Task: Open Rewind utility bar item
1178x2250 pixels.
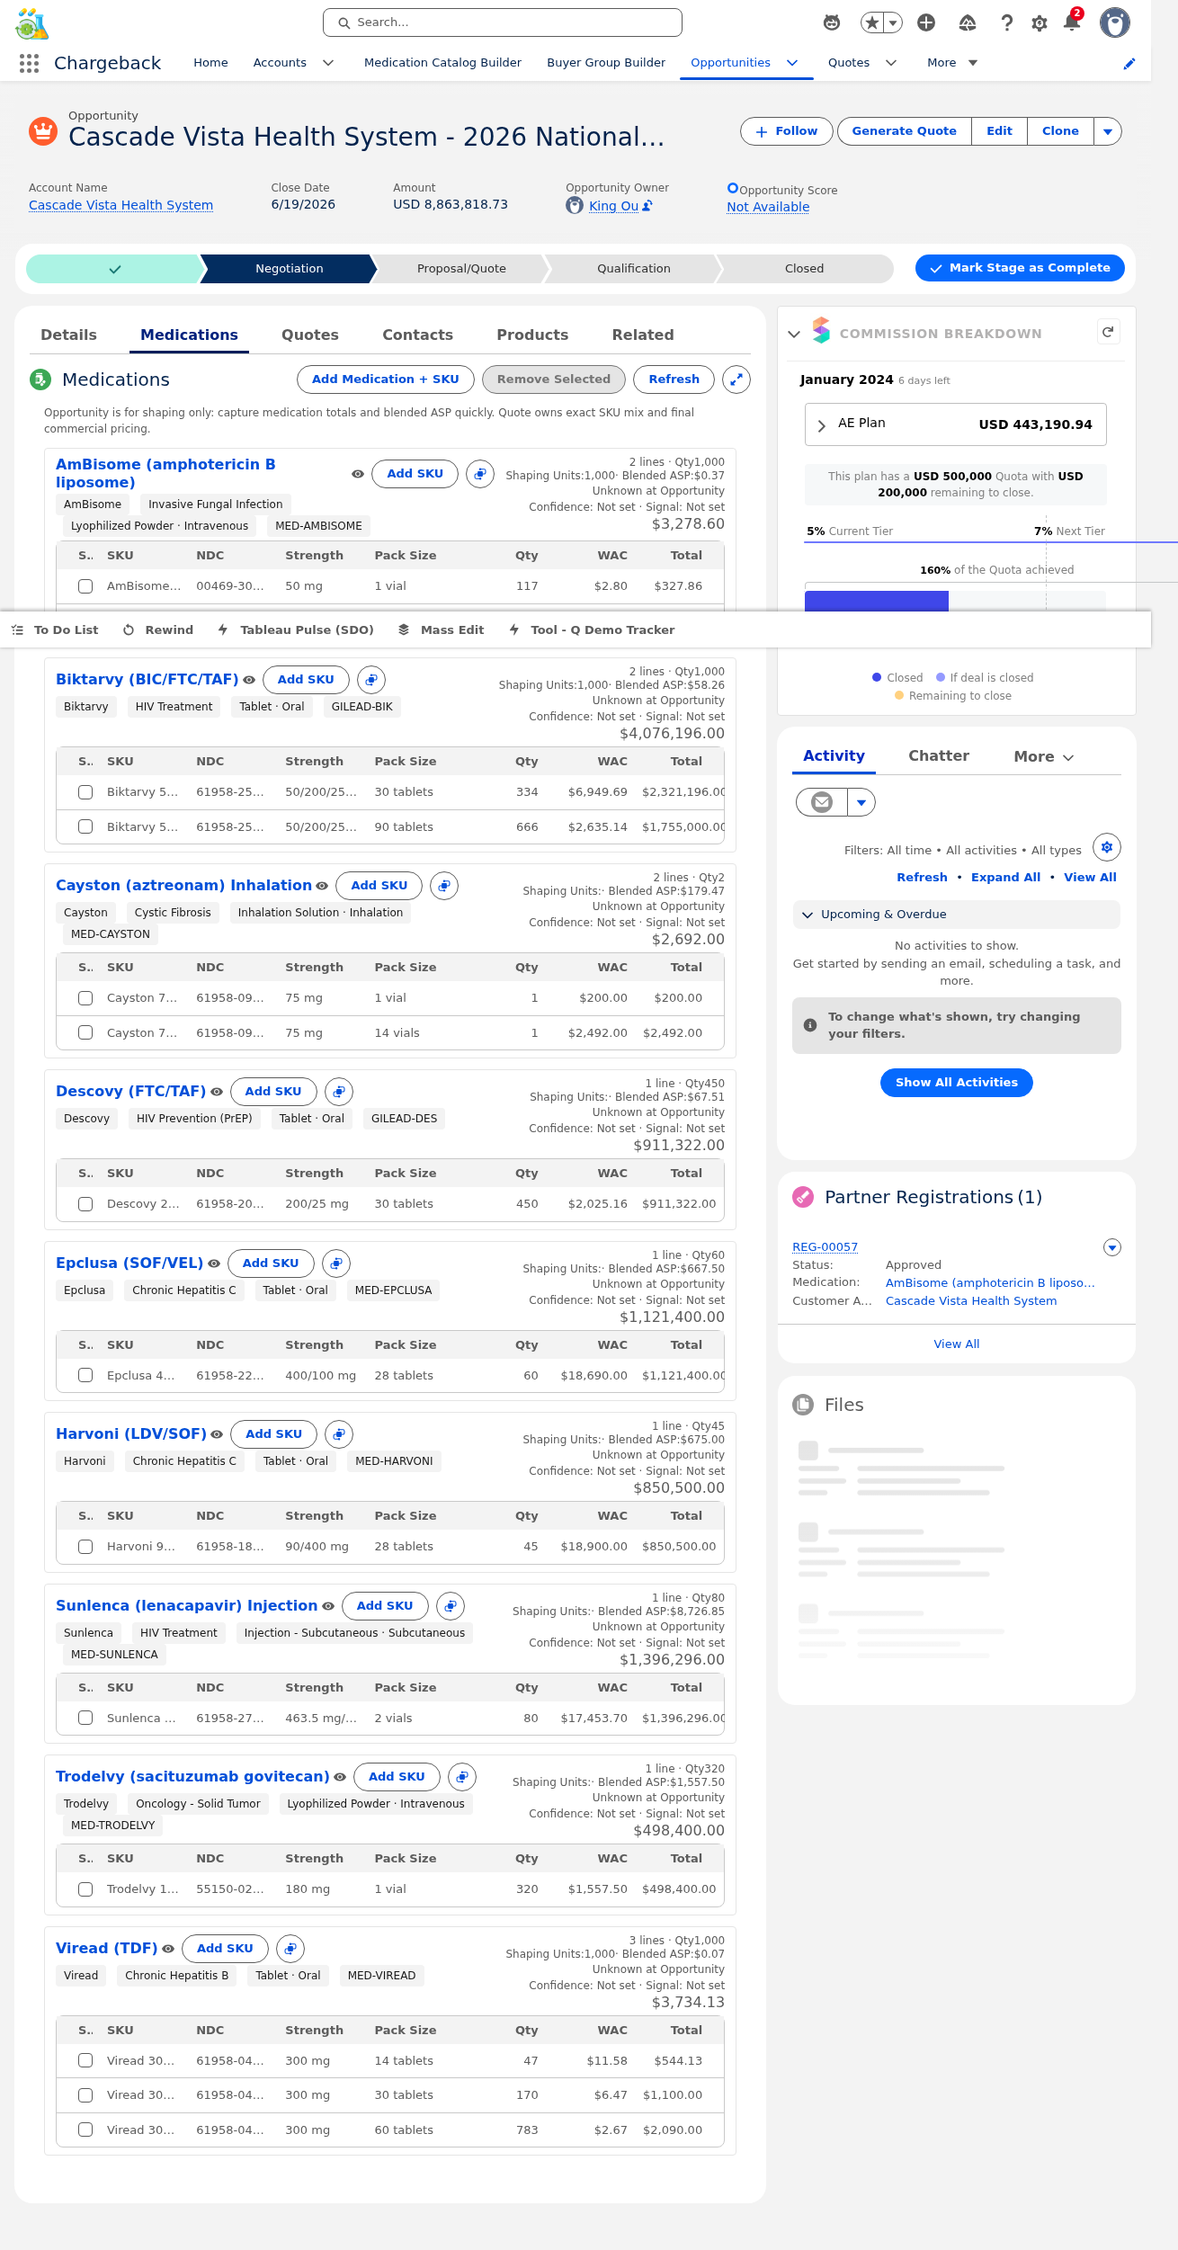Action: (x=158, y=630)
